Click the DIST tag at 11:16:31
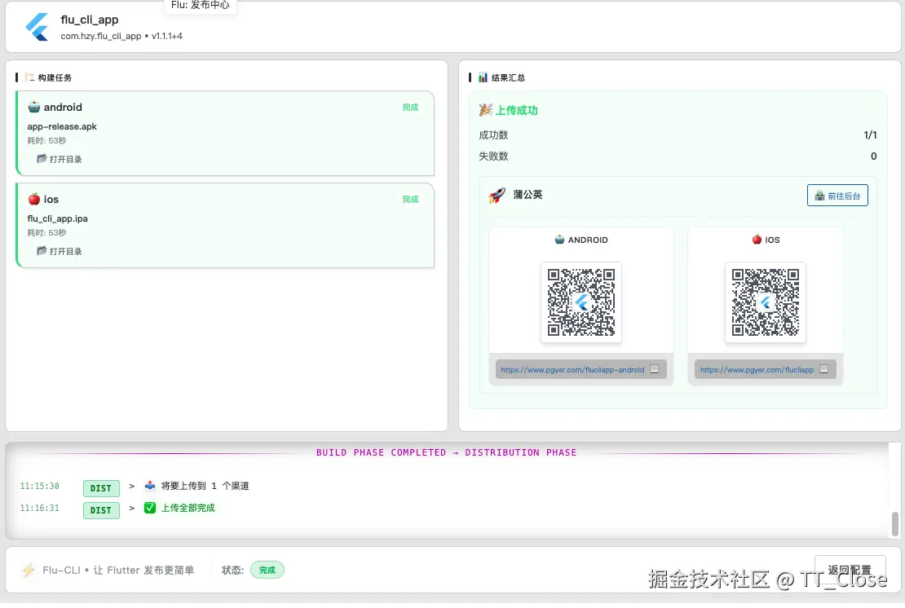 (x=101, y=510)
